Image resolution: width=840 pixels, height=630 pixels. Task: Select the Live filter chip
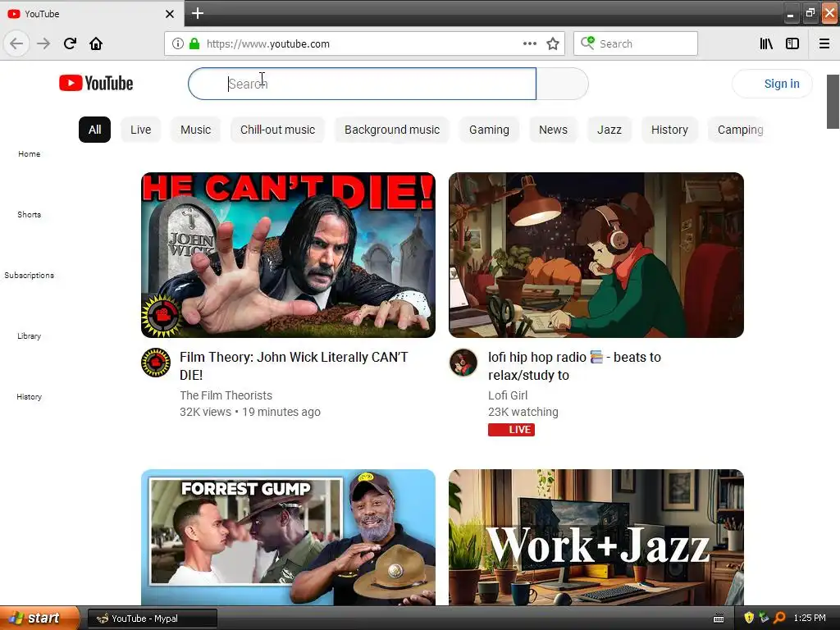[x=141, y=130]
